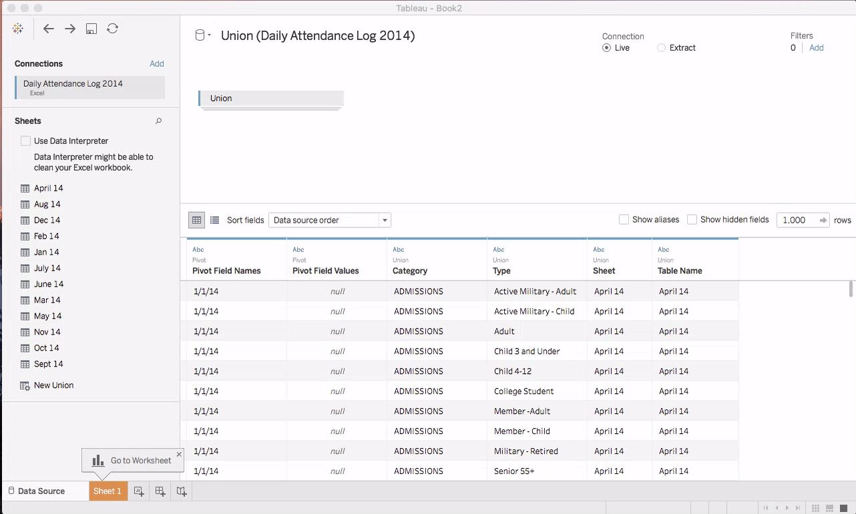This screenshot has width=856, height=514.
Task: Go forward with the right arrow
Action: (x=70, y=29)
